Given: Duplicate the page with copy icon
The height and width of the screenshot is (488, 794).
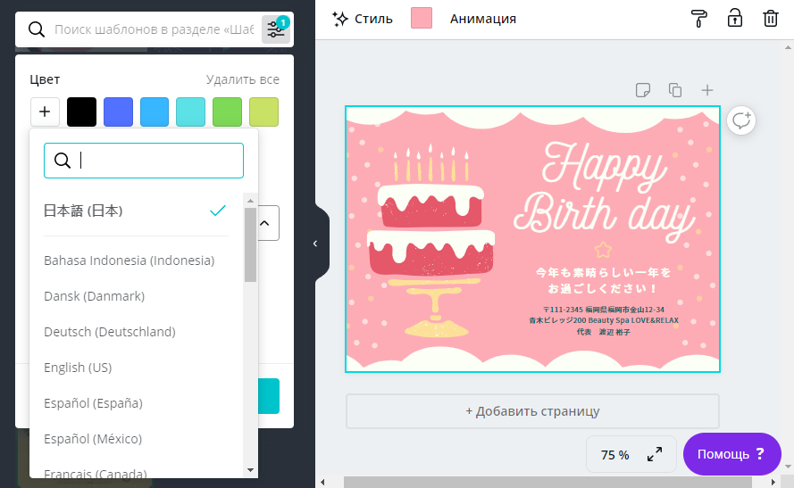Looking at the screenshot, I should point(675,90).
